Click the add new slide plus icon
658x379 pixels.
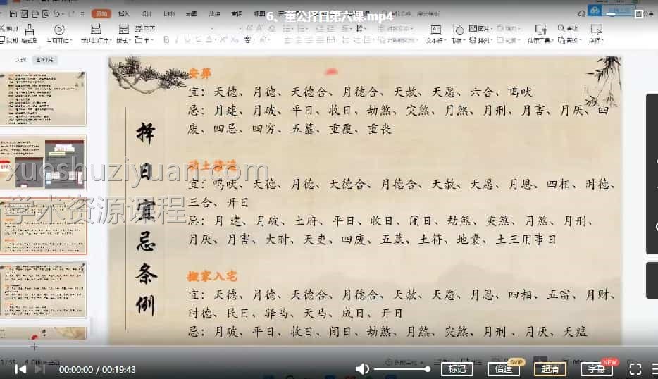[34, 347]
